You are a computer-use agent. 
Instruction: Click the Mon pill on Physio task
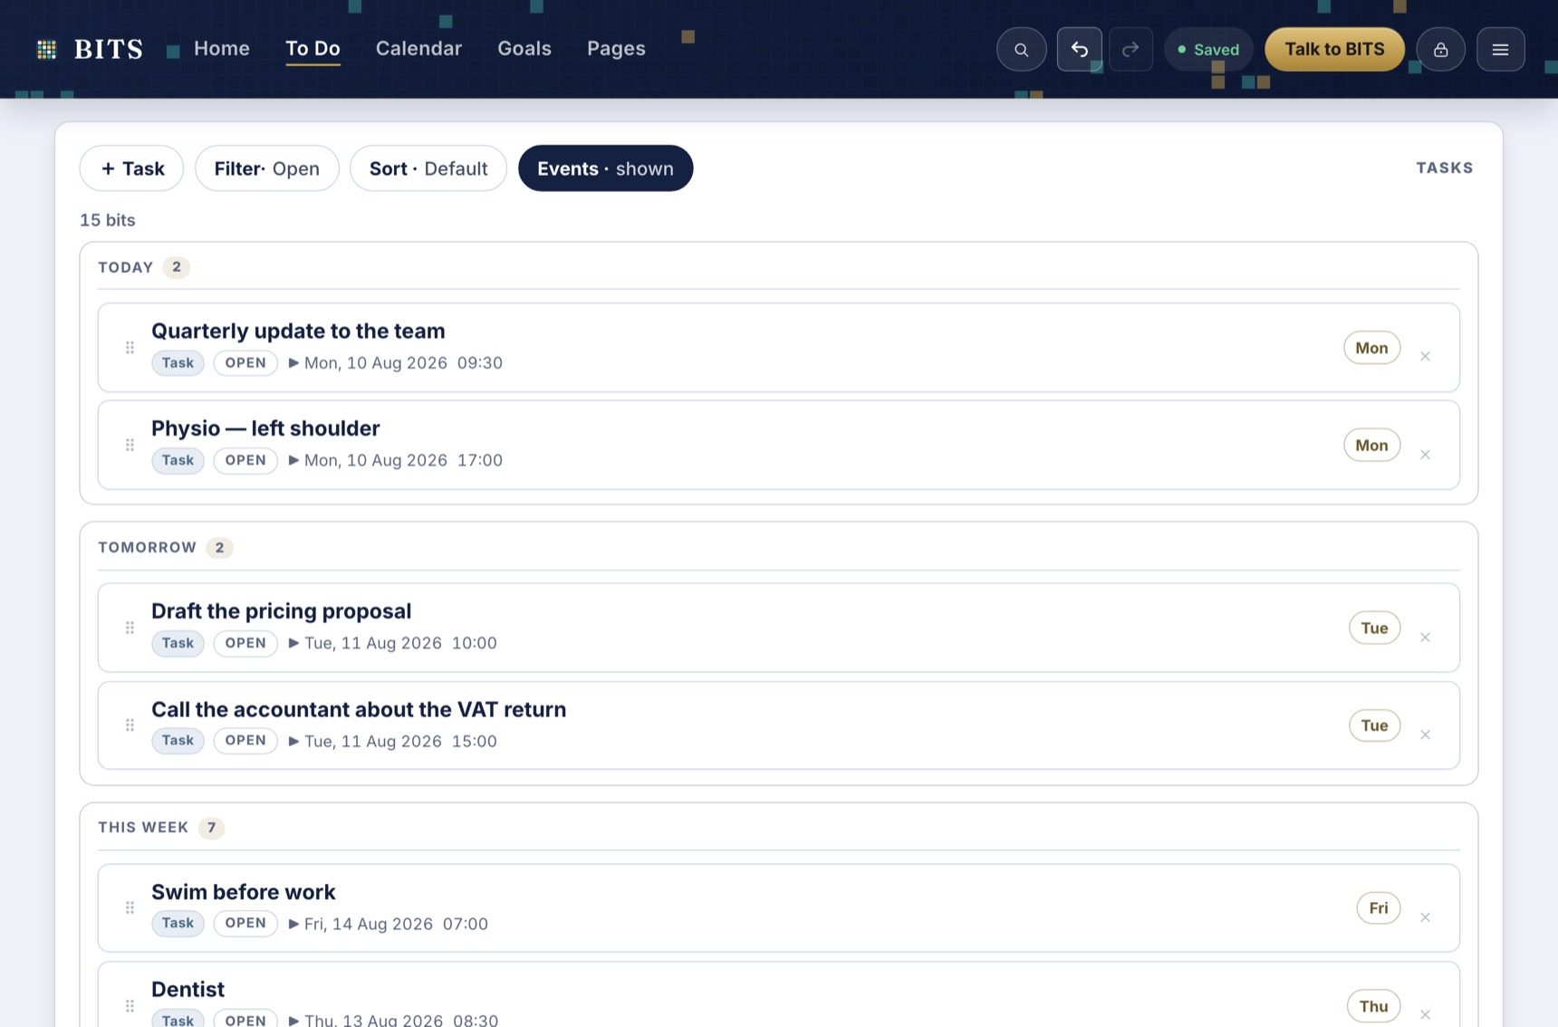(x=1371, y=445)
